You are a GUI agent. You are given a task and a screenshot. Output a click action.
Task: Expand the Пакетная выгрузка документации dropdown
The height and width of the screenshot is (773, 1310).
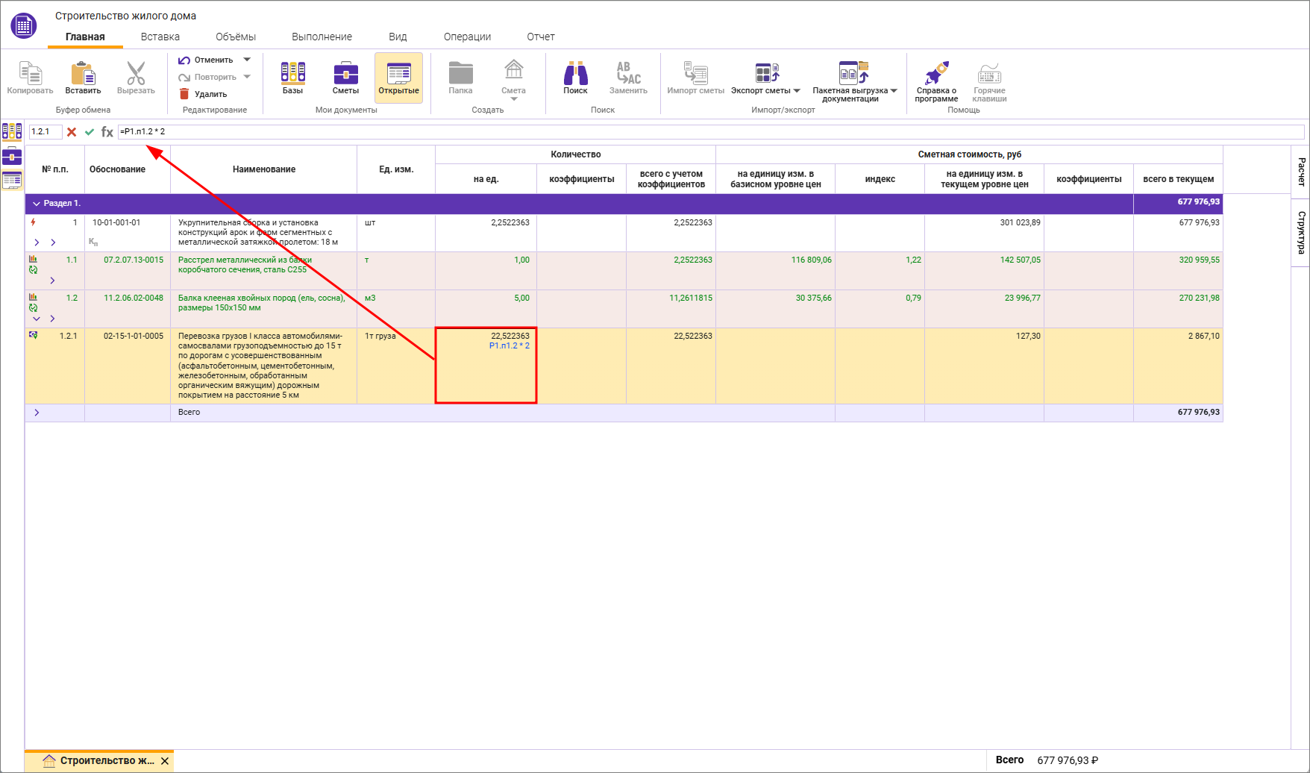[894, 90]
